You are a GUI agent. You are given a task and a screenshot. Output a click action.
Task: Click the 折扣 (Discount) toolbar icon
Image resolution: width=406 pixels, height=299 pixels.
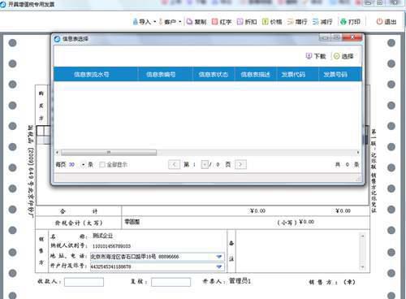click(240, 21)
